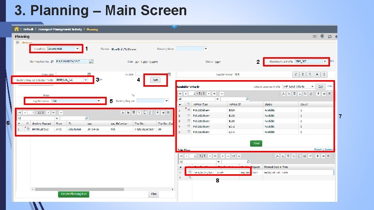Export booking request grid to PDF

[x=123, y=112]
